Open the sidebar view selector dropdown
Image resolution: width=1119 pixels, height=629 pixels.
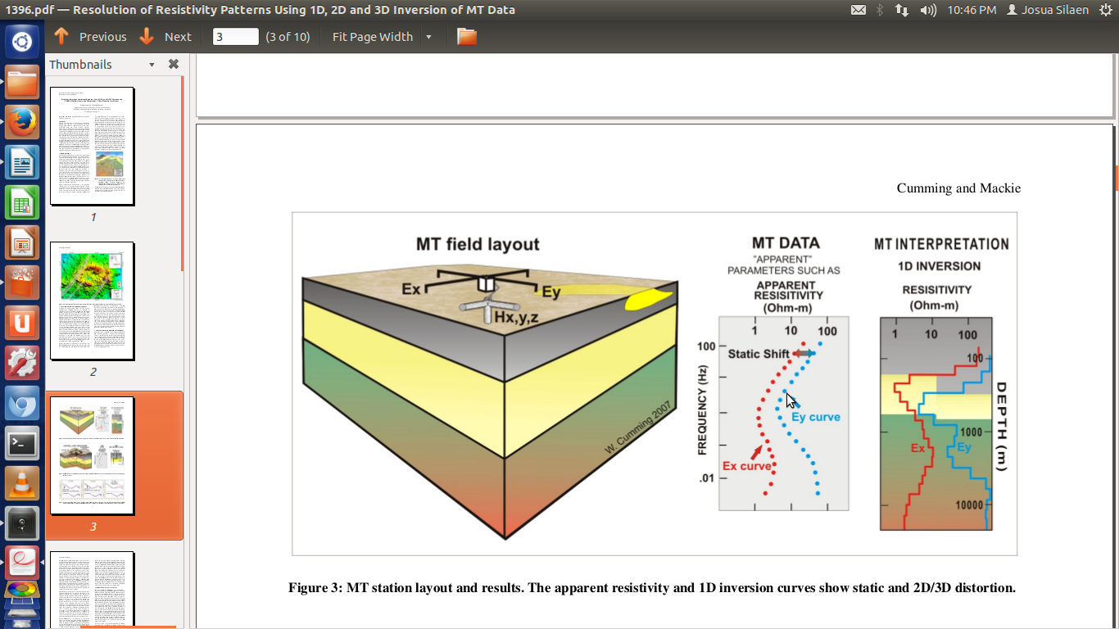[x=150, y=64]
